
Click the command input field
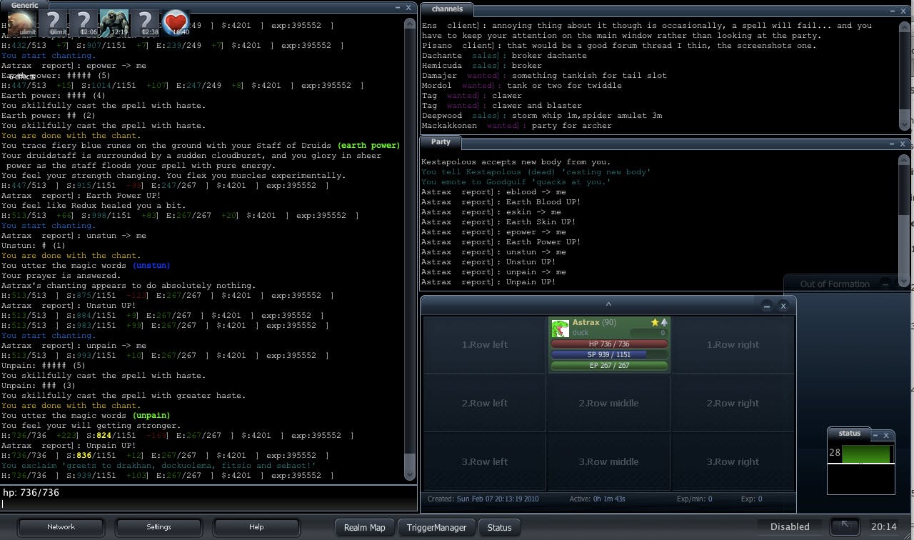pyautogui.click(x=209, y=503)
